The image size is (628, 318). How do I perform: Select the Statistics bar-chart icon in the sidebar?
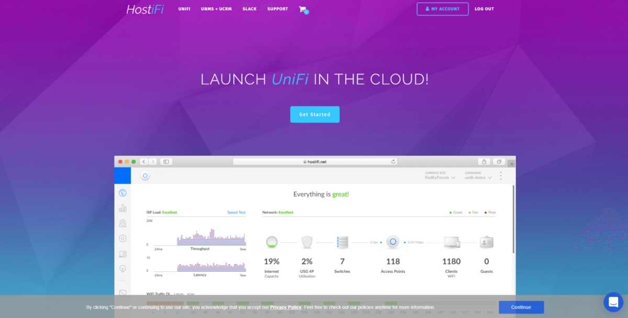click(x=122, y=208)
